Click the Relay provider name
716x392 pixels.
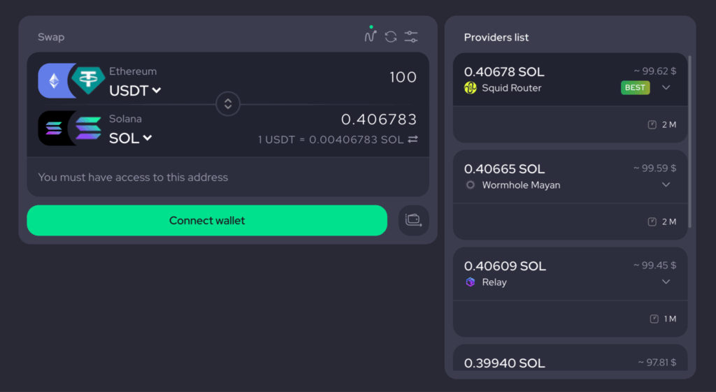tap(494, 282)
